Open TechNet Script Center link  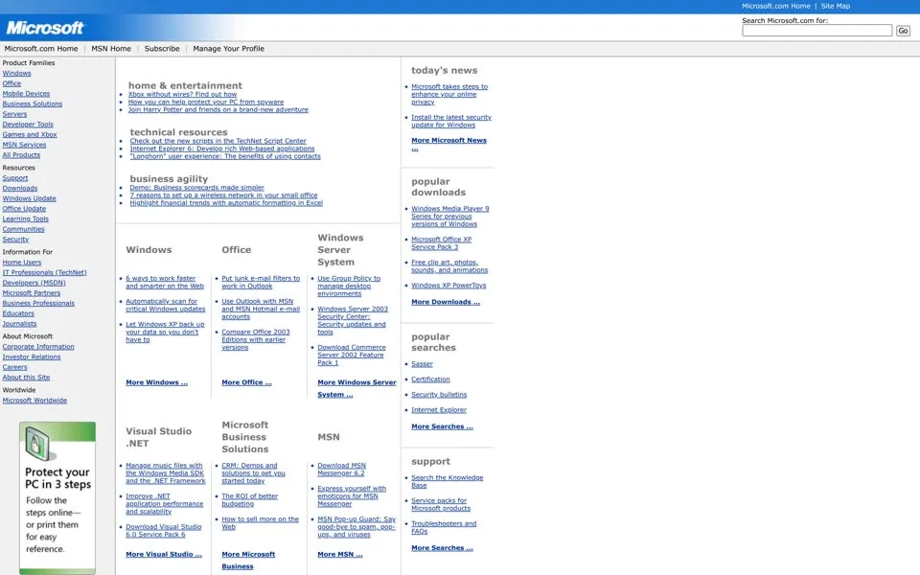pos(218,141)
